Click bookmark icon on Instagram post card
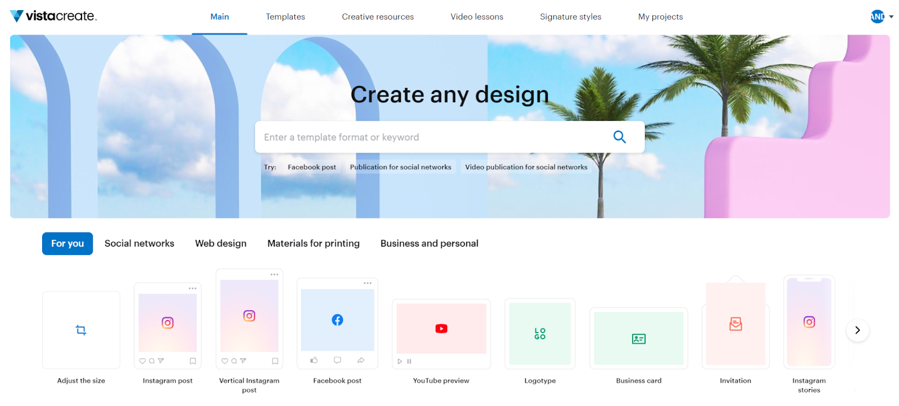This screenshot has width=899, height=406. pos(193,361)
